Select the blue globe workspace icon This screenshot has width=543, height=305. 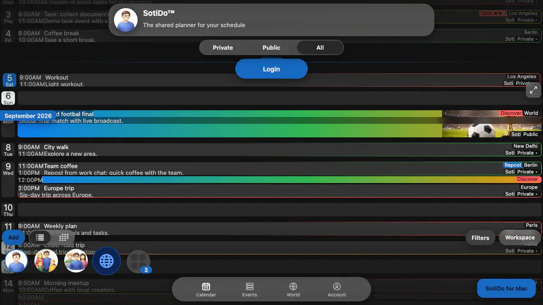(106, 261)
